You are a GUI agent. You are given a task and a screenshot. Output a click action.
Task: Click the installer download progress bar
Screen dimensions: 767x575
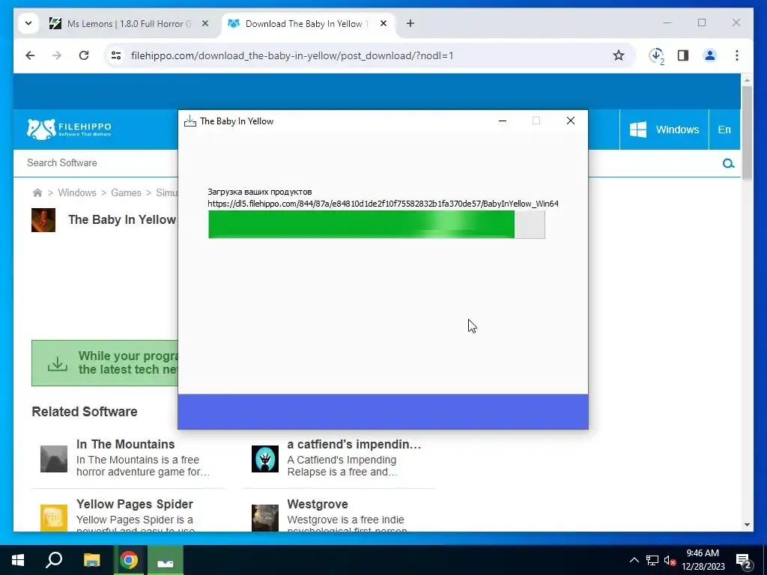[376, 225]
